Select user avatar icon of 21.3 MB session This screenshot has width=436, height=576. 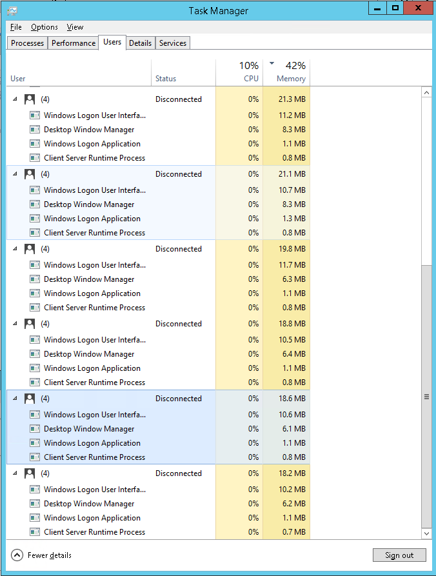click(30, 99)
